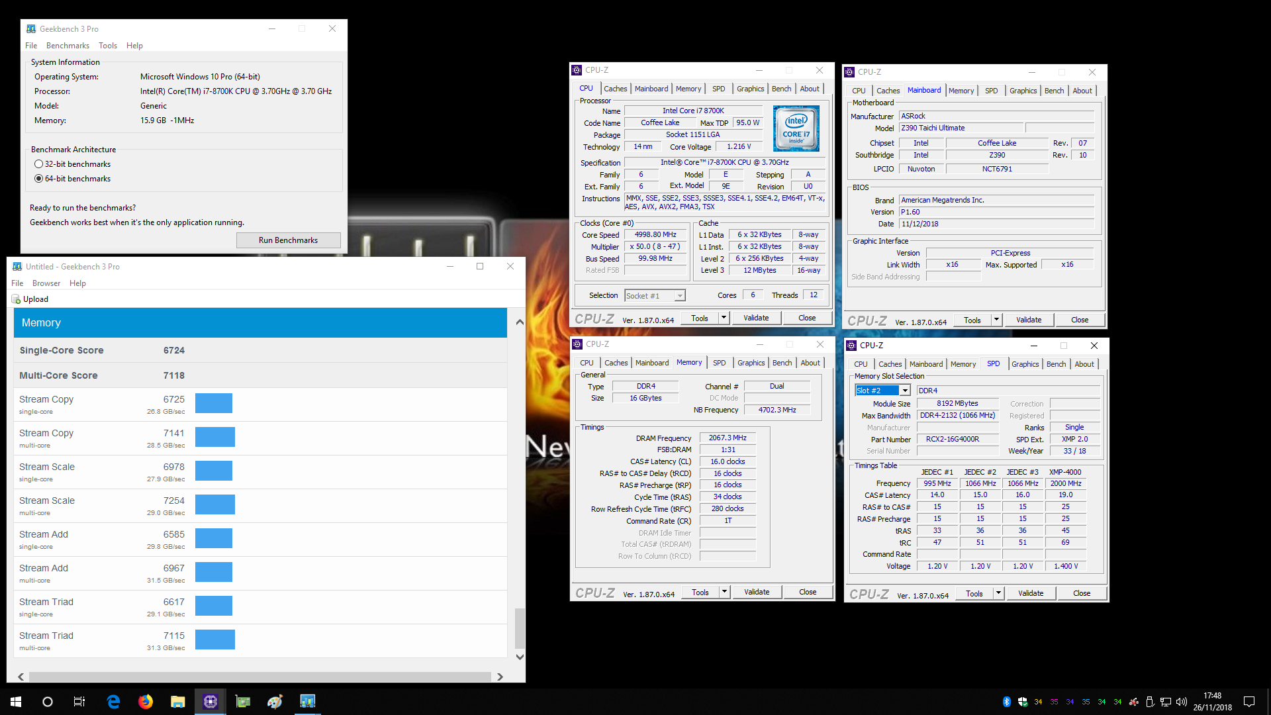Open the Windows Start menu
Viewport: 1271px width, 715px height.
pyautogui.click(x=16, y=702)
